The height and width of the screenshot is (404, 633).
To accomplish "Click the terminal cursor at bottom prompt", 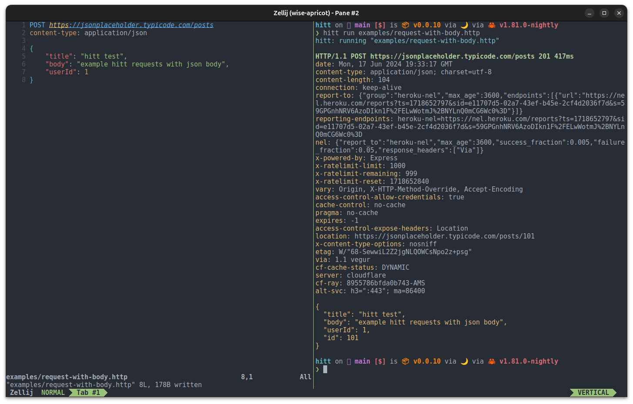I will point(325,369).
